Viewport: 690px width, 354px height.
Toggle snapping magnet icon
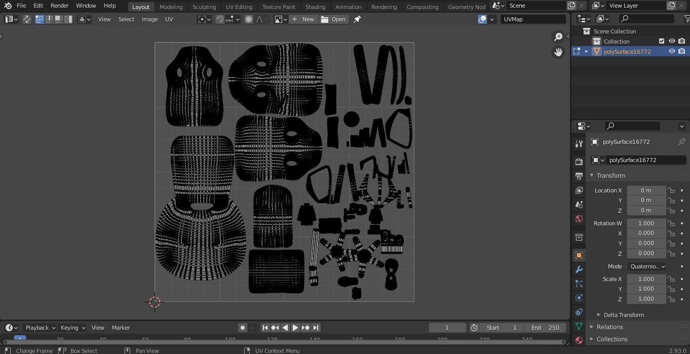(x=220, y=19)
